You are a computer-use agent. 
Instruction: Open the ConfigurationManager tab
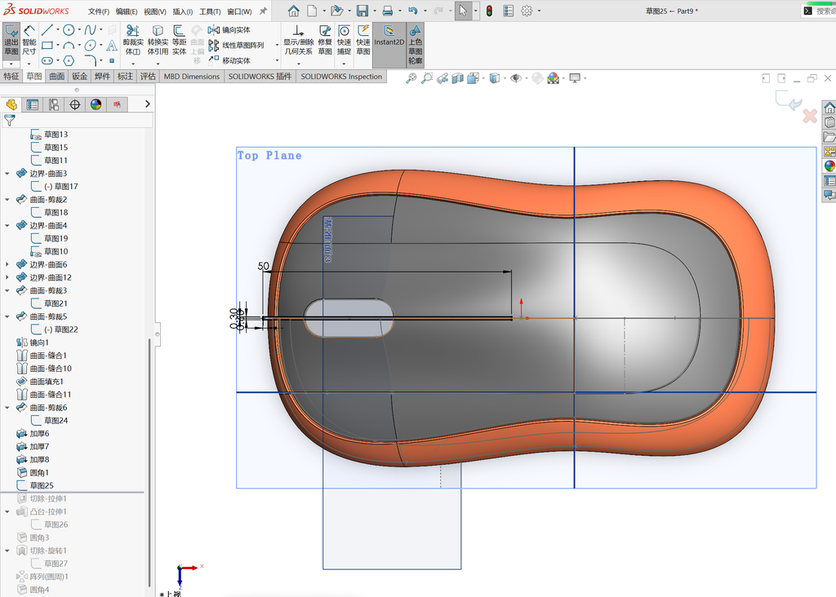click(x=54, y=104)
